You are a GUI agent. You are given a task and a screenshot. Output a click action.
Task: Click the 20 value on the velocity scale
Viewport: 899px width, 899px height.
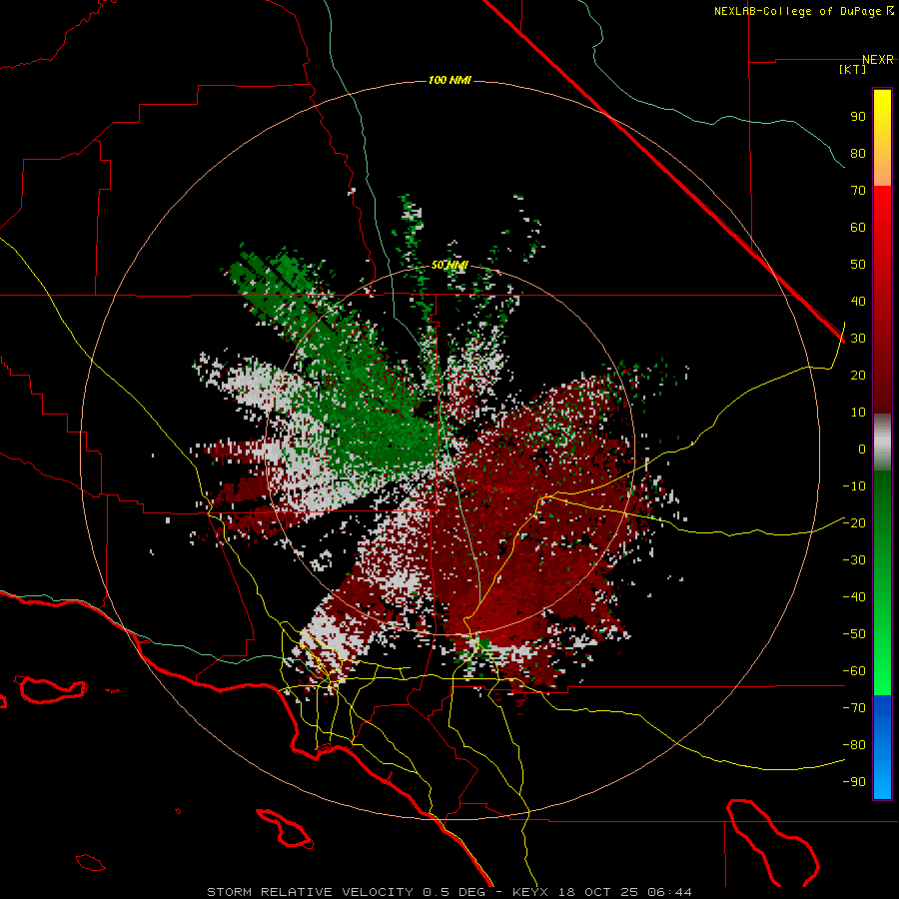click(858, 375)
